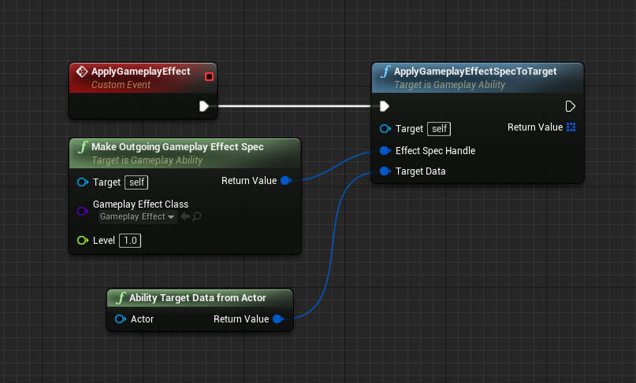Click the ApplyGameplayEffect custom event node title
The width and height of the screenshot is (636, 383).
click(x=140, y=72)
